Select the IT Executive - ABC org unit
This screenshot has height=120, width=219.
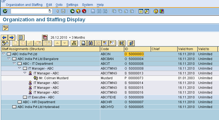(41, 97)
